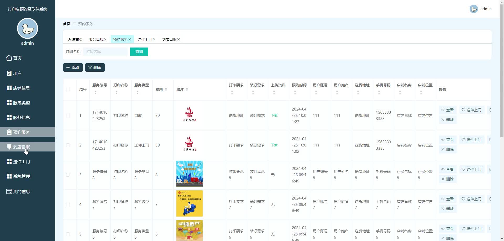The image size is (504, 241).
Task: Sort by 店铺位置 column
Action: click(x=421, y=92)
